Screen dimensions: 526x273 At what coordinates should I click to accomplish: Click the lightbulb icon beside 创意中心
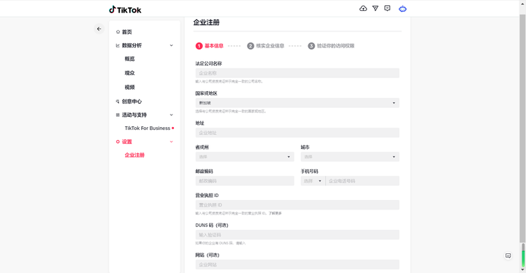click(x=118, y=101)
